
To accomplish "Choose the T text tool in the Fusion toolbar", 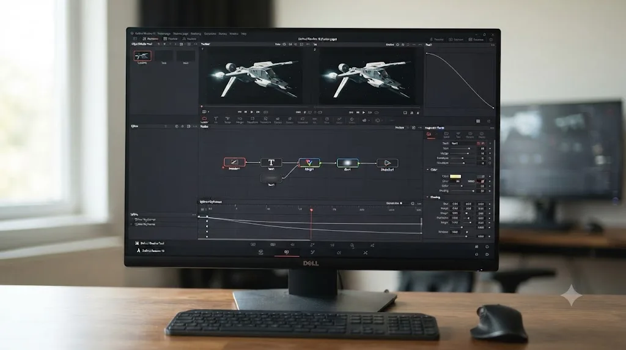I will 216,119.
